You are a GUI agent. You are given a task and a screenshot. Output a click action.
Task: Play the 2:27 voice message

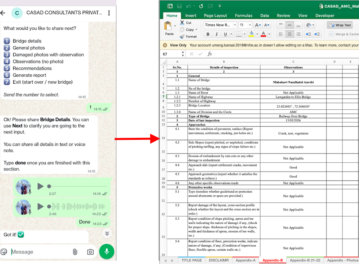point(40,186)
